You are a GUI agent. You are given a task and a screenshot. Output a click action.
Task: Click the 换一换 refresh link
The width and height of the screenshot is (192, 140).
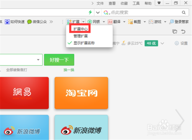click(69, 70)
